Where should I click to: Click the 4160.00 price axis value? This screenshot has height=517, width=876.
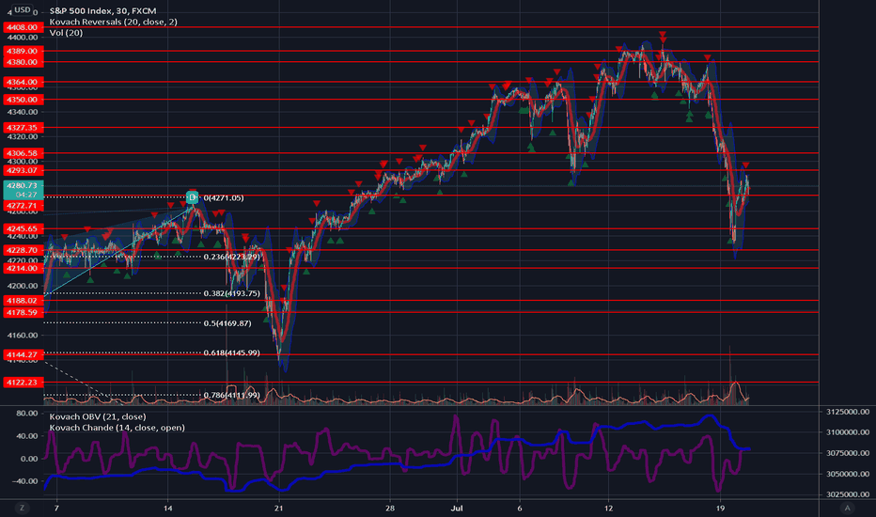pos(23,336)
